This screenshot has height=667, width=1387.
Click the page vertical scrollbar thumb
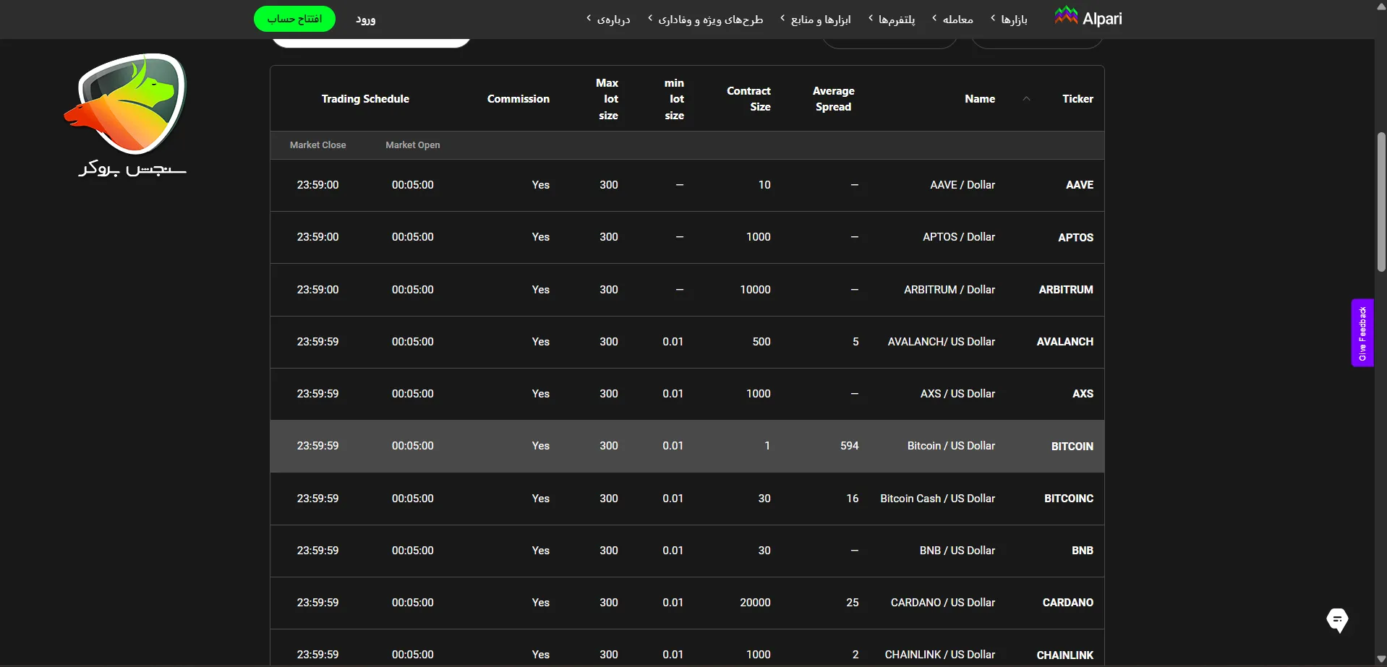click(x=1380, y=202)
